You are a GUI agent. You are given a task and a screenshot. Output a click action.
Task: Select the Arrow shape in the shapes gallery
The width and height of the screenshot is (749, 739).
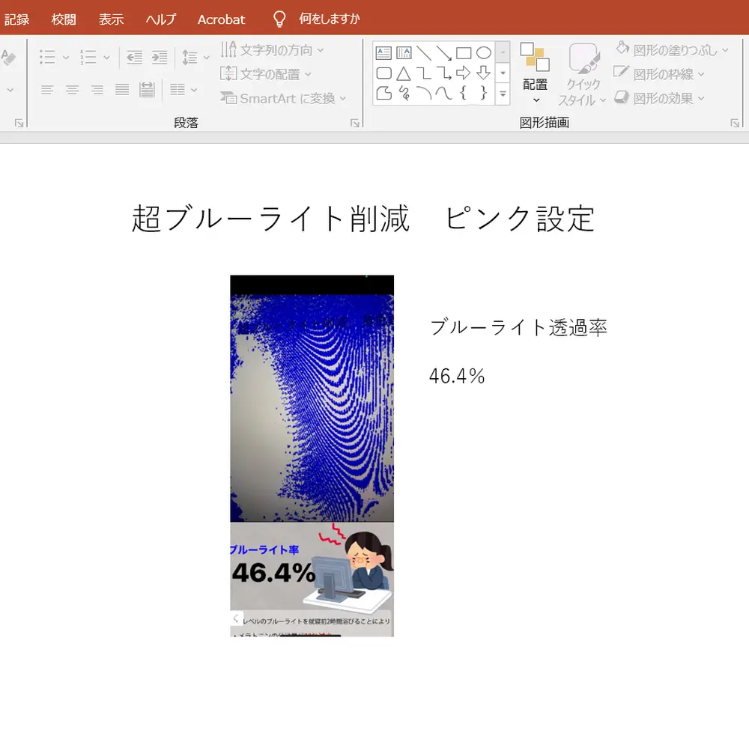point(443,54)
